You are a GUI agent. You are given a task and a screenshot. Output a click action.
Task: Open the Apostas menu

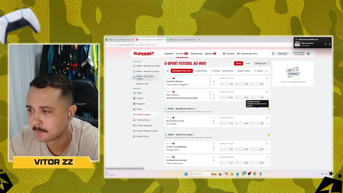click(x=210, y=54)
